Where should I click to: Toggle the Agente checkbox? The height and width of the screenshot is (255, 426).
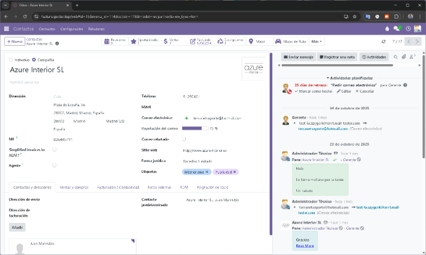[x=54, y=165]
